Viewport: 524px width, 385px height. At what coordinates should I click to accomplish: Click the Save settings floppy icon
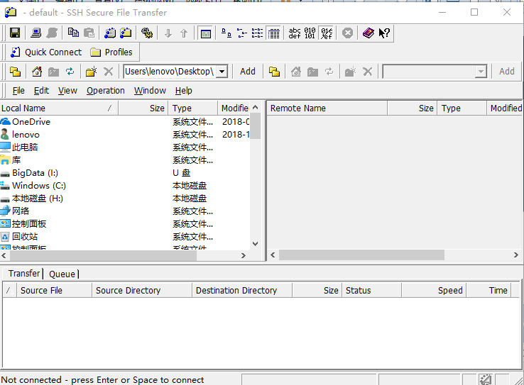pos(15,33)
